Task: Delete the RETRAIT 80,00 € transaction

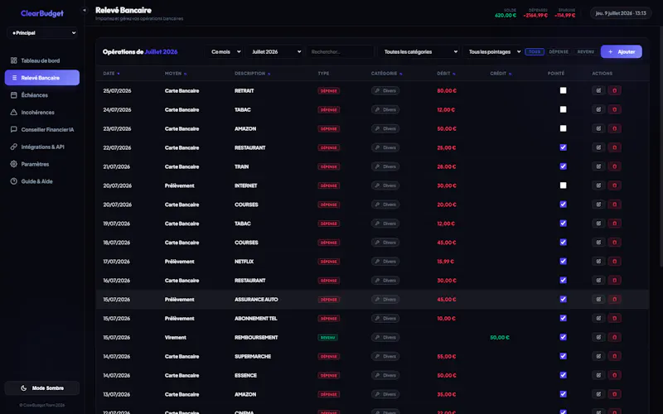Action: pyautogui.click(x=614, y=90)
